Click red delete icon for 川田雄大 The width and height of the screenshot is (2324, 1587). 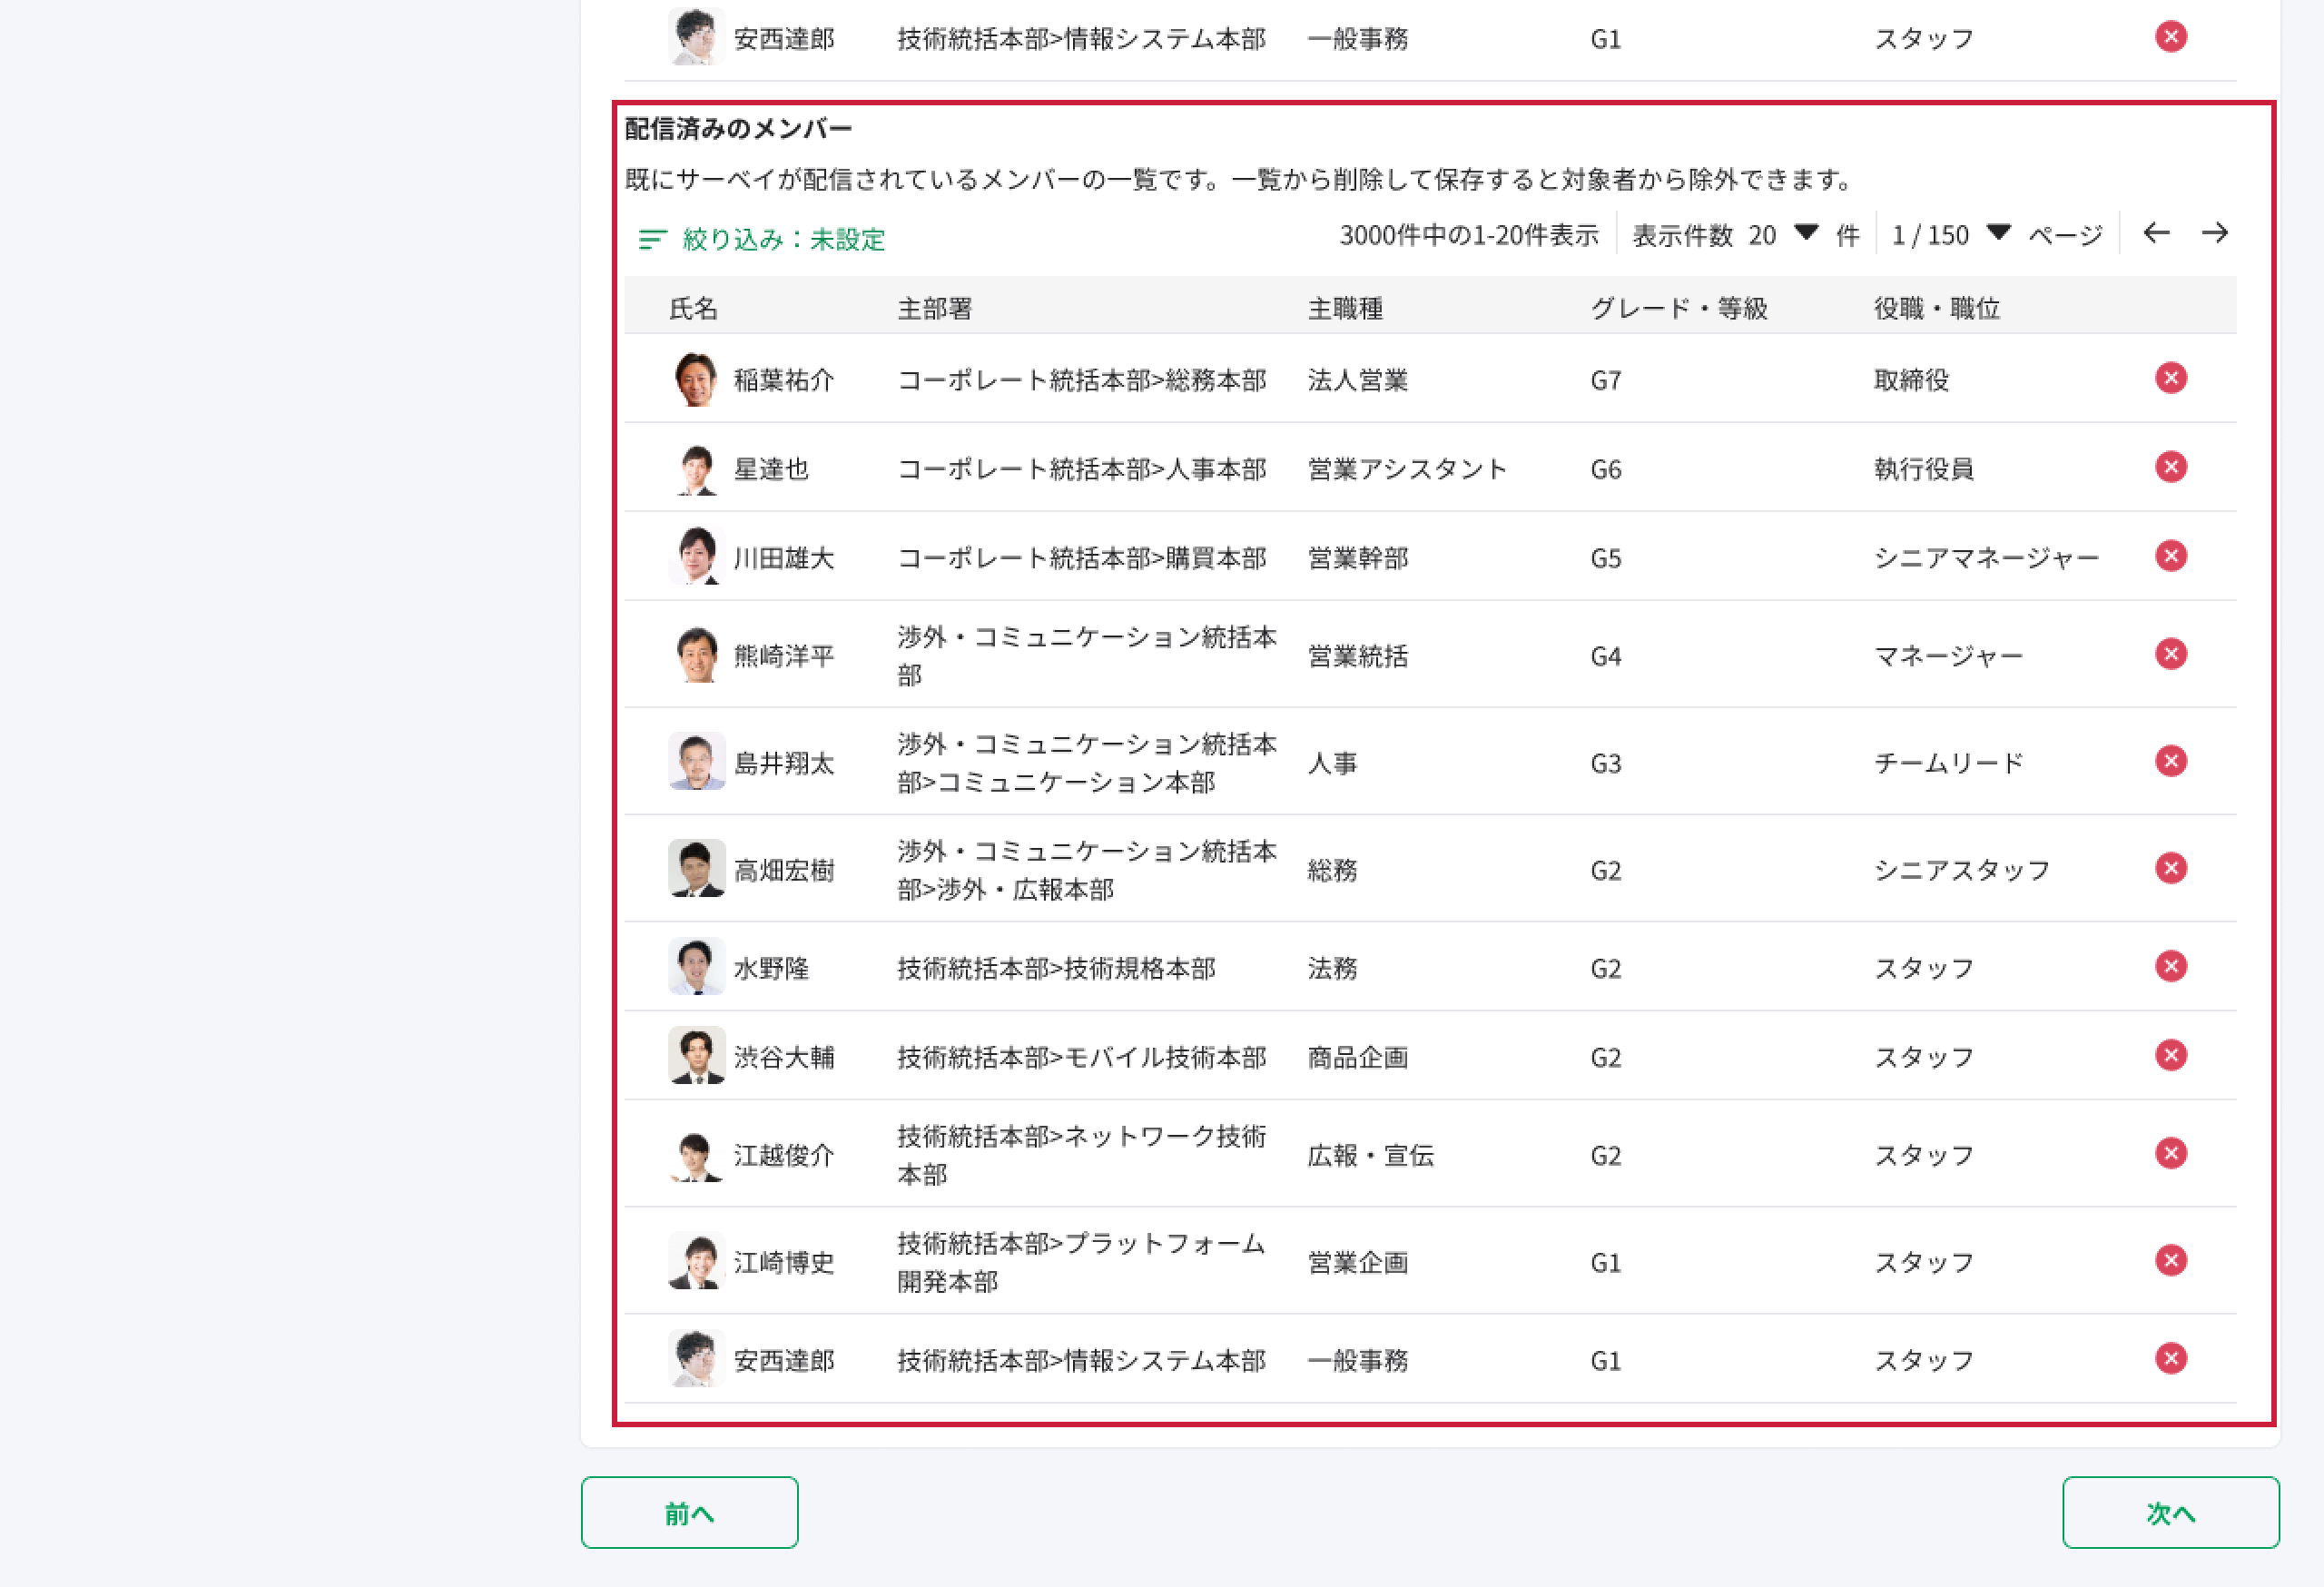[2170, 556]
